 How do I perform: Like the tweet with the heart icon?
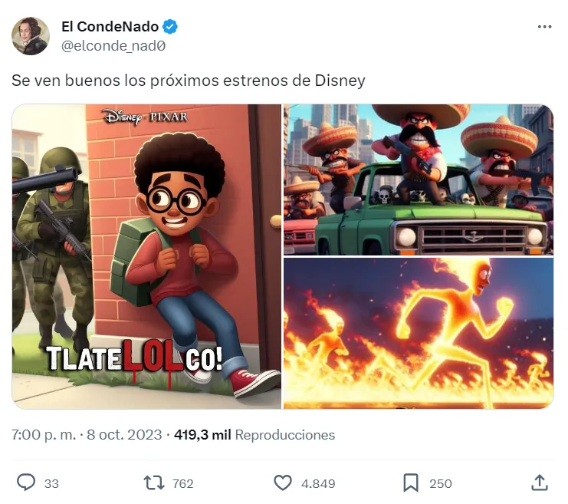(x=283, y=483)
